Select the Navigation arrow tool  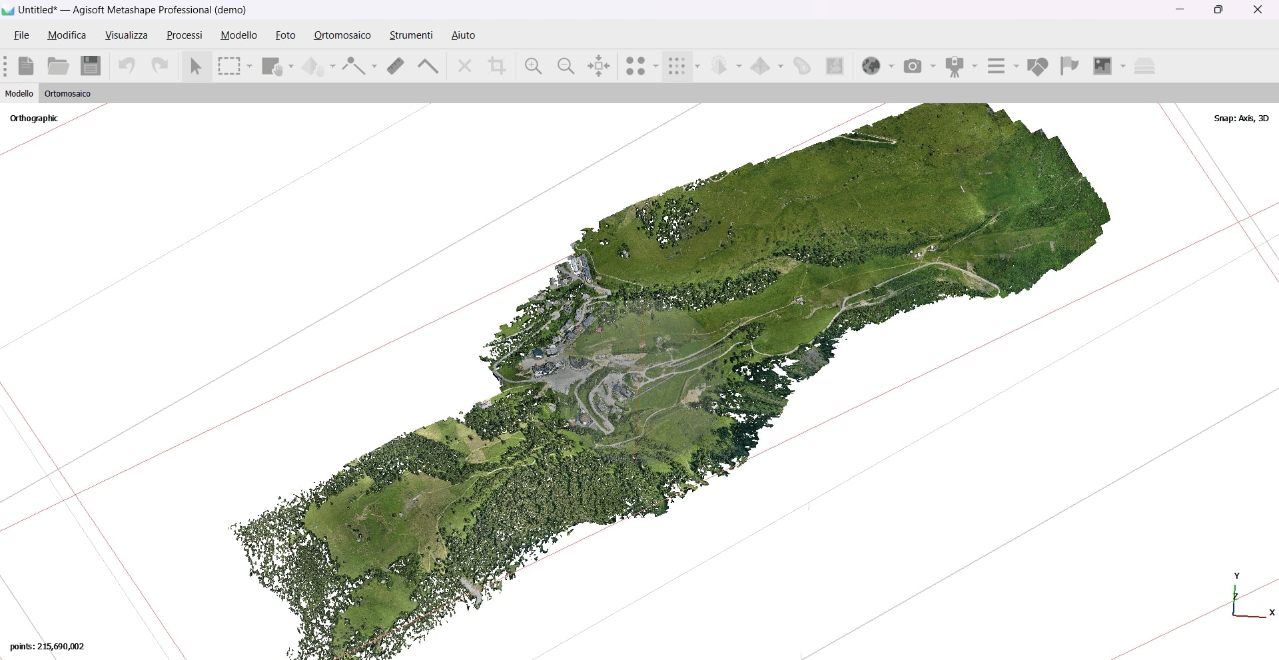point(196,66)
